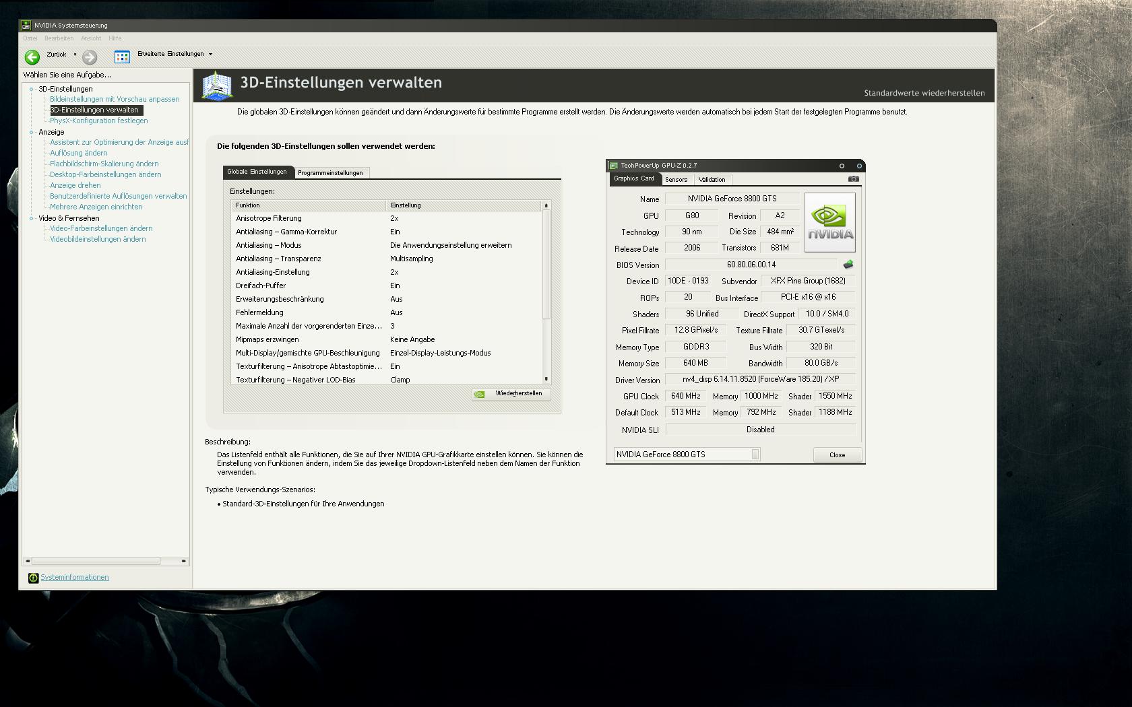Image resolution: width=1132 pixels, height=707 pixels.
Task: Select the Antialiasing – Gamma-Korrektur row
Action: pos(387,232)
